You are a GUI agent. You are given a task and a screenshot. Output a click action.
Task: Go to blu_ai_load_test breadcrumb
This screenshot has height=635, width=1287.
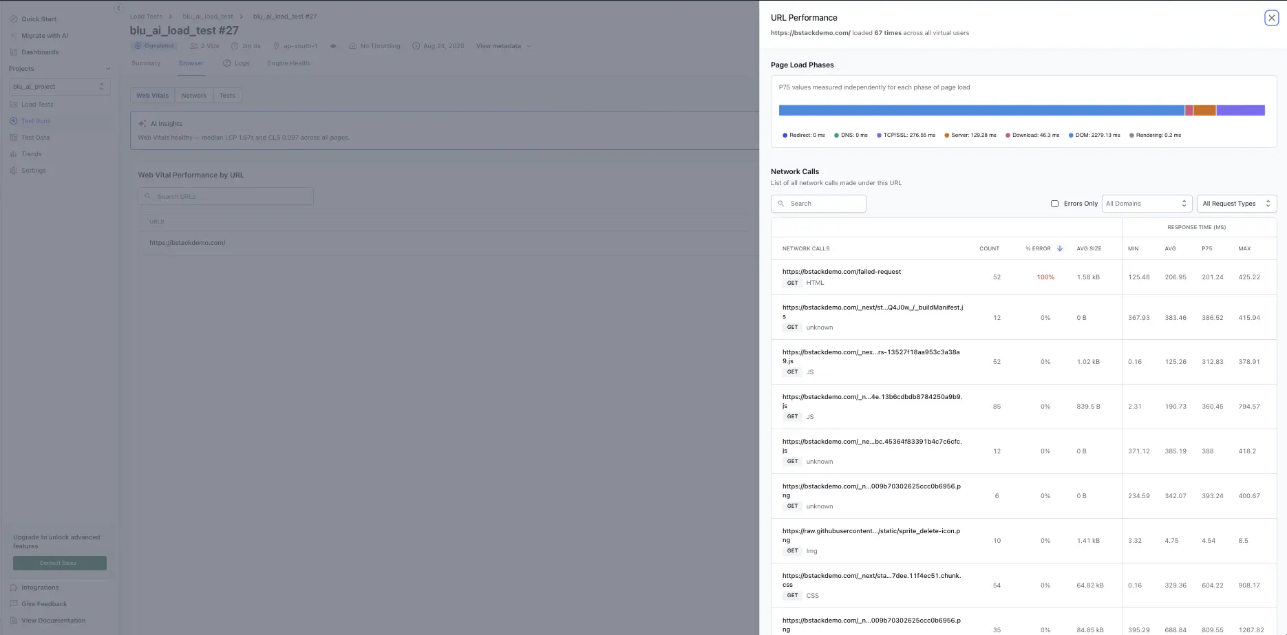208,17
